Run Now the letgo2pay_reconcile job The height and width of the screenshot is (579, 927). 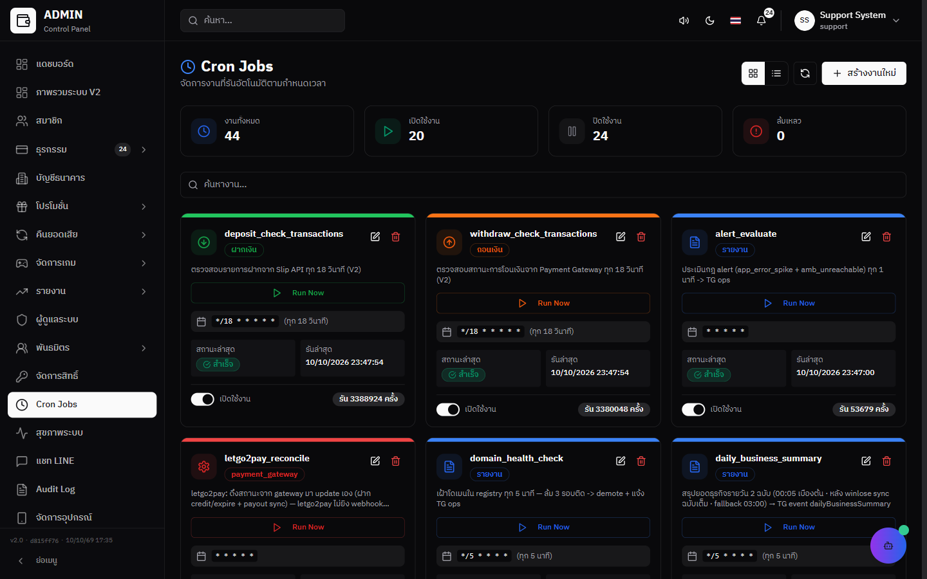(x=297, y=527)
